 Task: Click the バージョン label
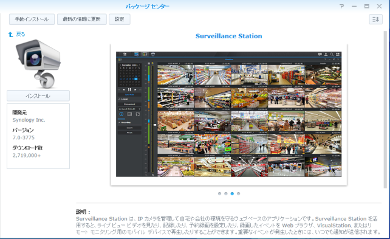tap(23, 130)
